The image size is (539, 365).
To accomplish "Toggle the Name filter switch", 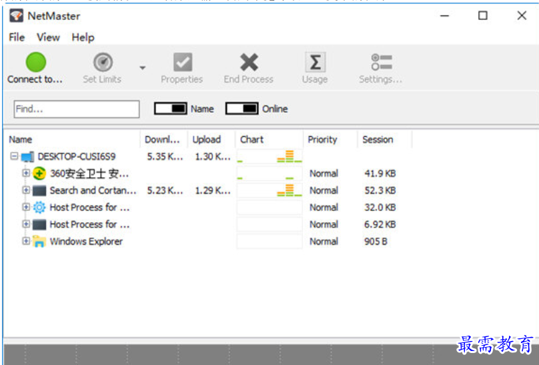I will click(x=171, y=109).
